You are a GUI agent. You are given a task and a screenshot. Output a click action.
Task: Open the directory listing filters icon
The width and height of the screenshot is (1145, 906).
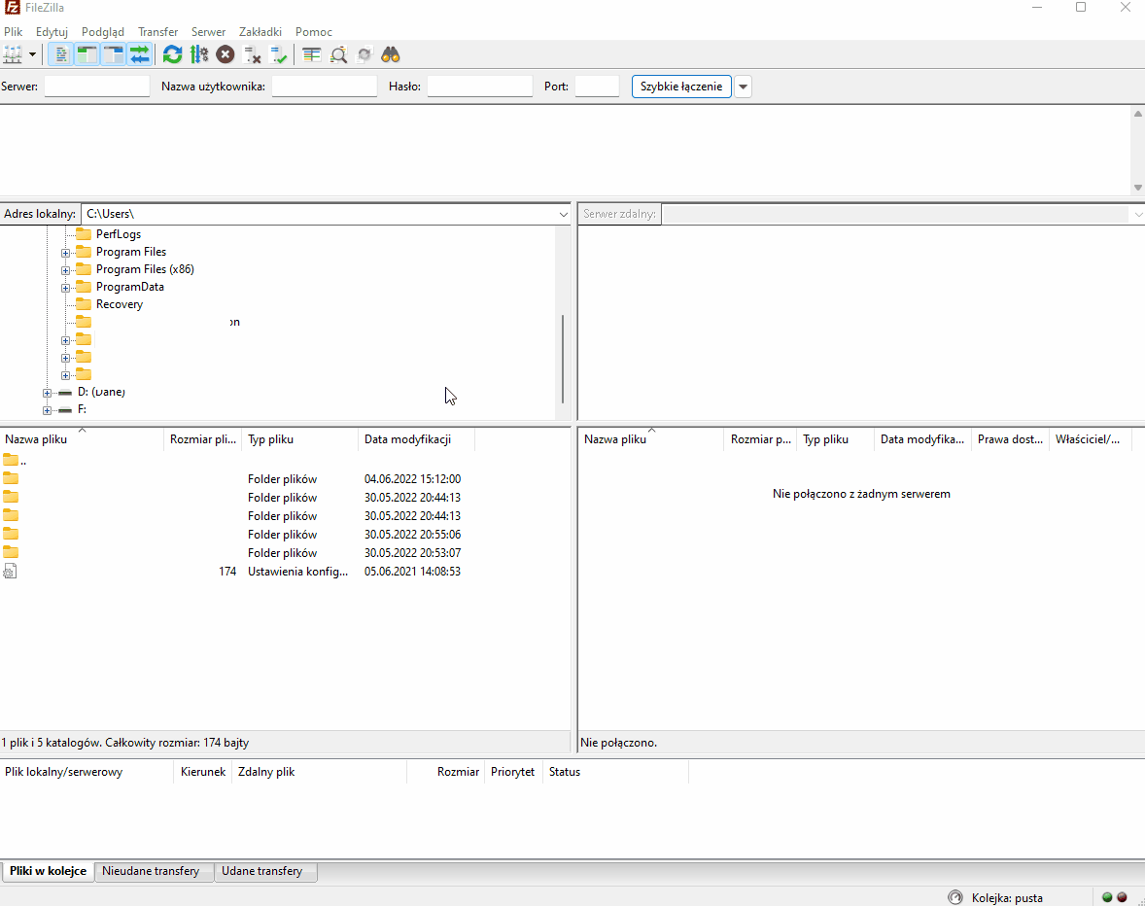tap(311, 54)
